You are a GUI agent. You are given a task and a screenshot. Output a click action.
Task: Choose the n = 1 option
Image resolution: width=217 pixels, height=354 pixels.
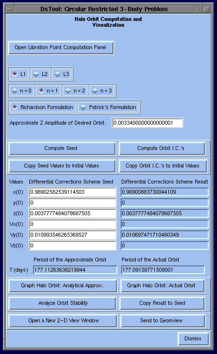pos(49,91)
